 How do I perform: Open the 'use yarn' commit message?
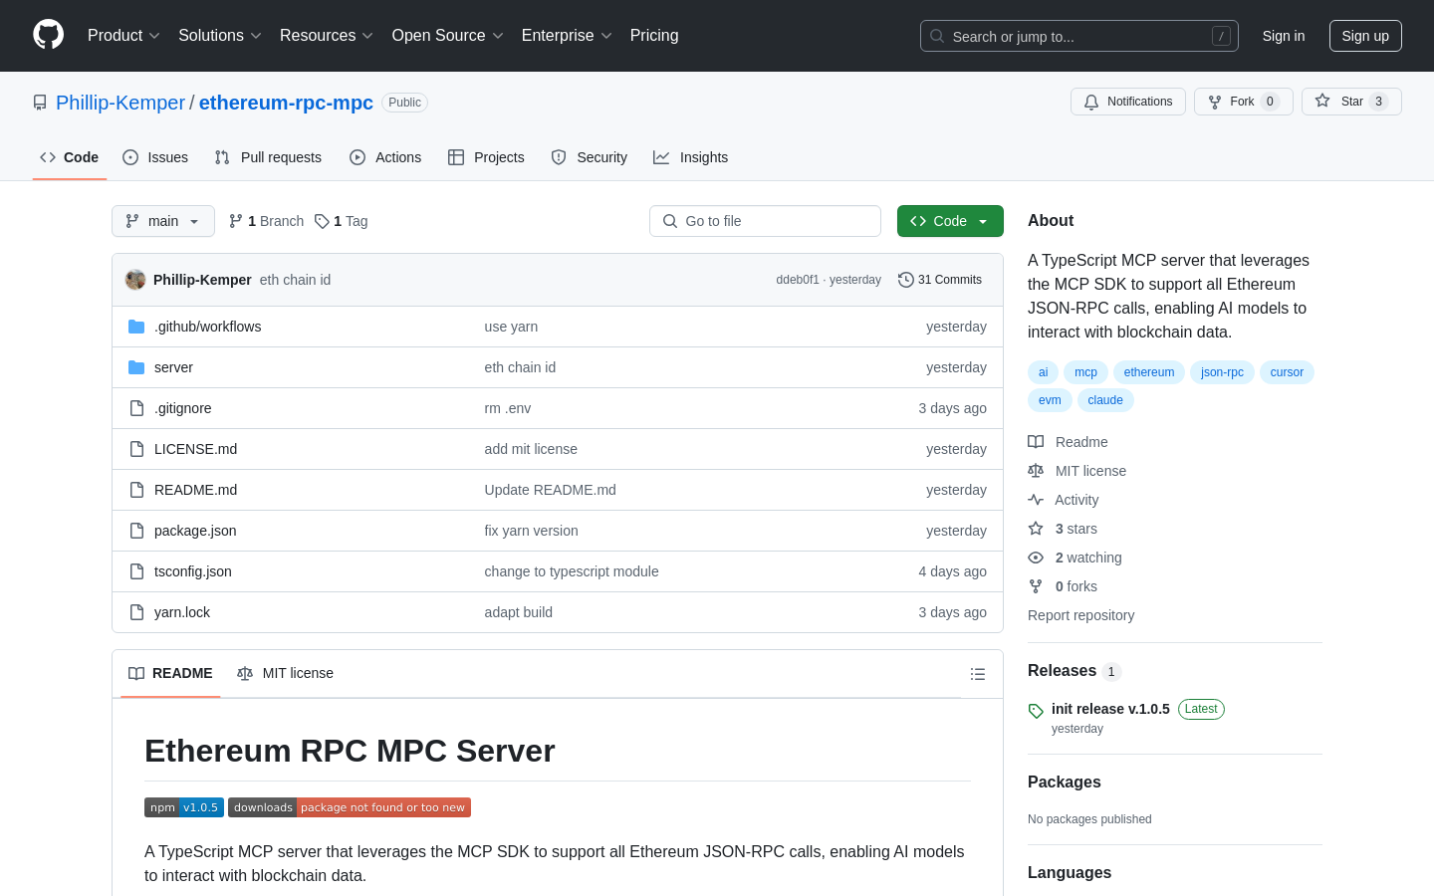tap(511, 327)
